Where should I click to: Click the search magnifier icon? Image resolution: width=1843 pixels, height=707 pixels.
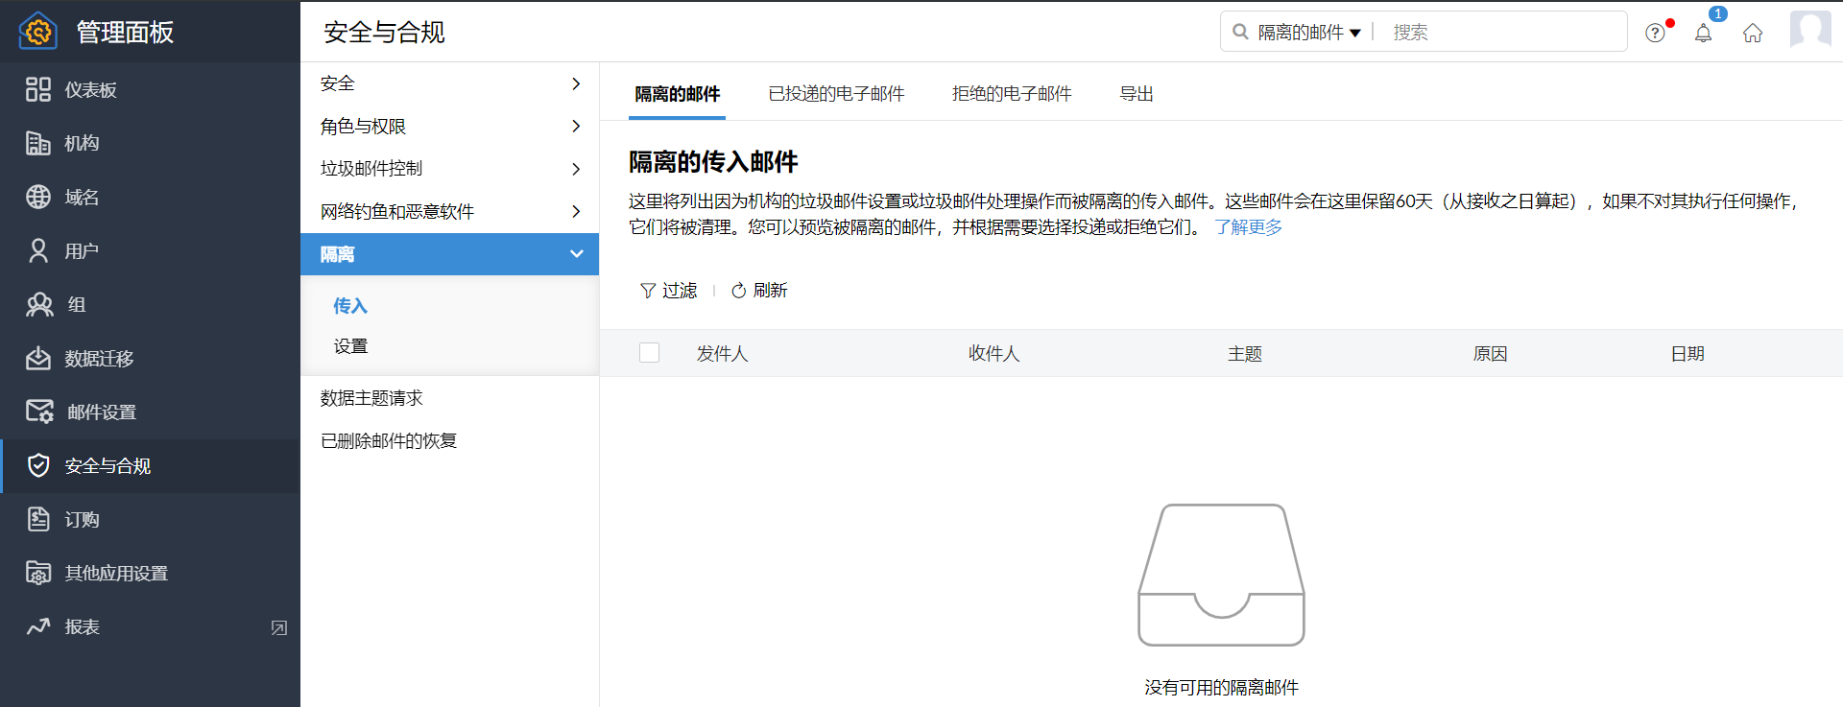pos(1240,32)
